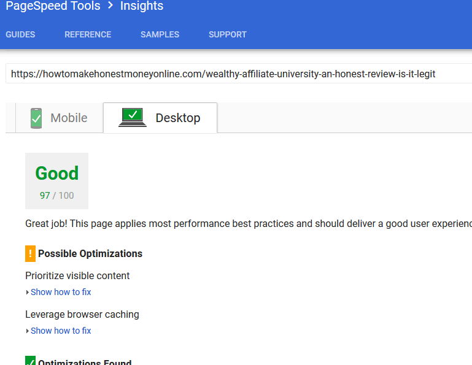
Task: Open the REFERENCE navigation item
Action: (x=88, y=34)
